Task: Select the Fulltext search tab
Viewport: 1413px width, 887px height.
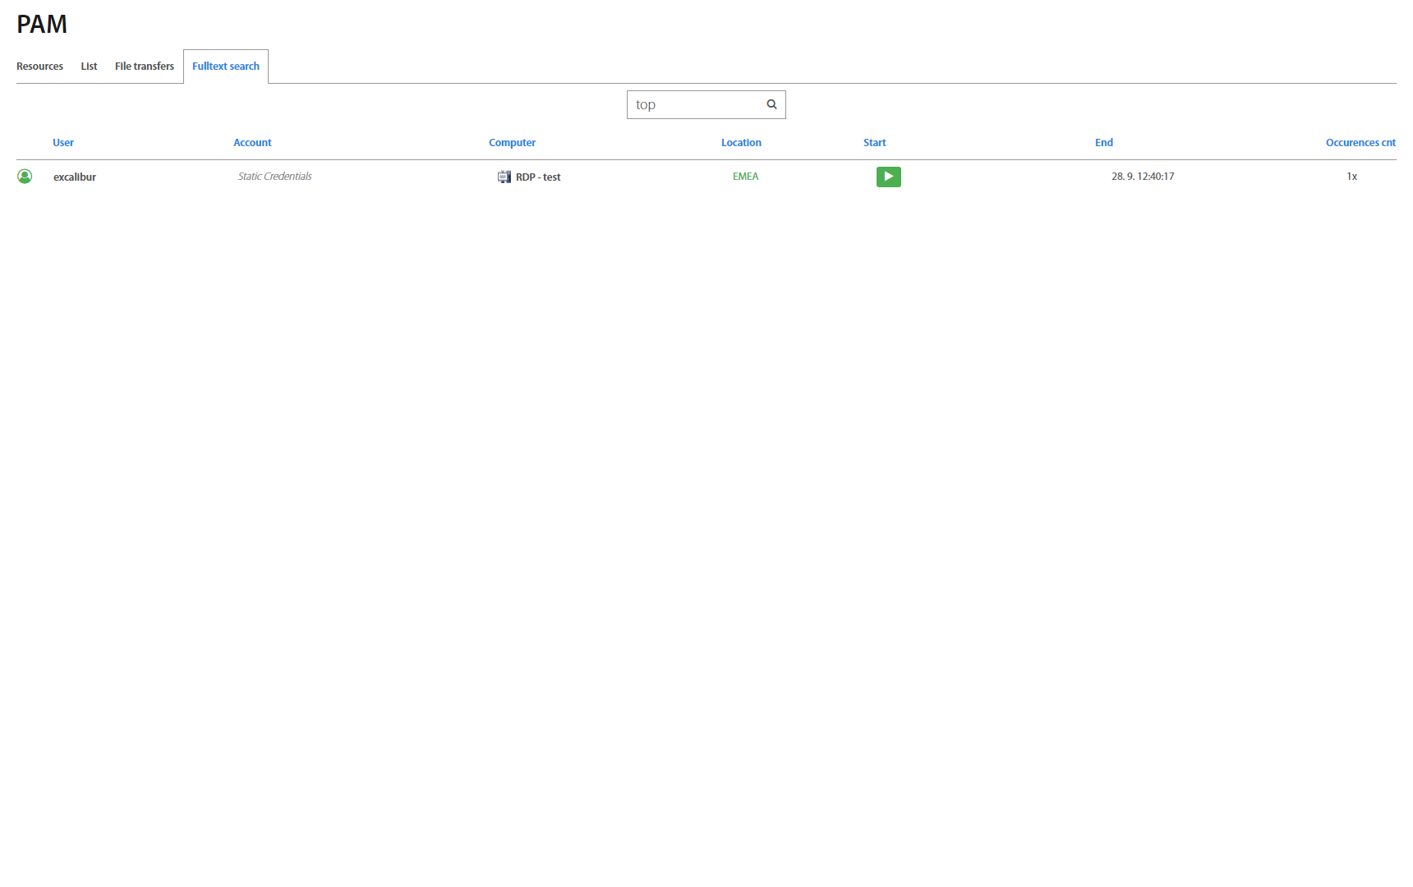Action: pos(226,67)
